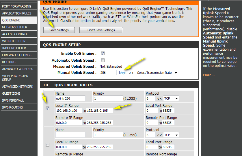Click Local IP Range end field 192.168.0.105
242x156 pixels.
pos(100,111)
